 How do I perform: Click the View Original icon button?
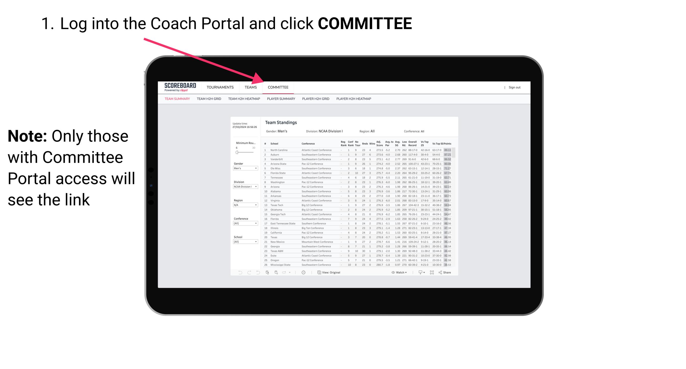coord(318,273)
